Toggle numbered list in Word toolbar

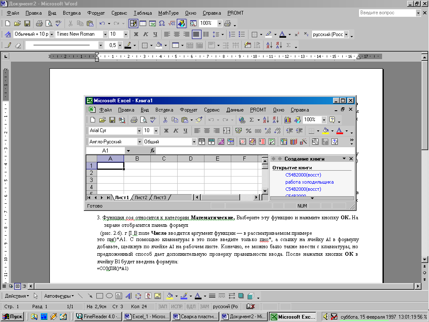232,34
